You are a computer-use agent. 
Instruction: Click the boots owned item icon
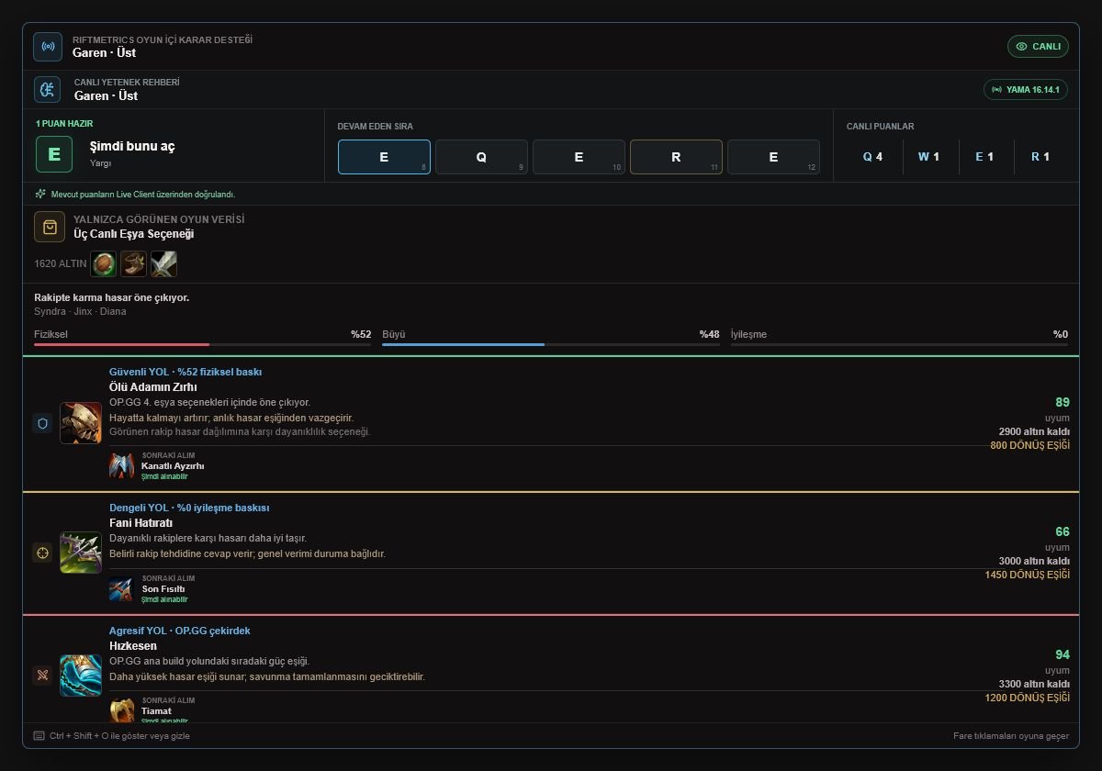134,264
